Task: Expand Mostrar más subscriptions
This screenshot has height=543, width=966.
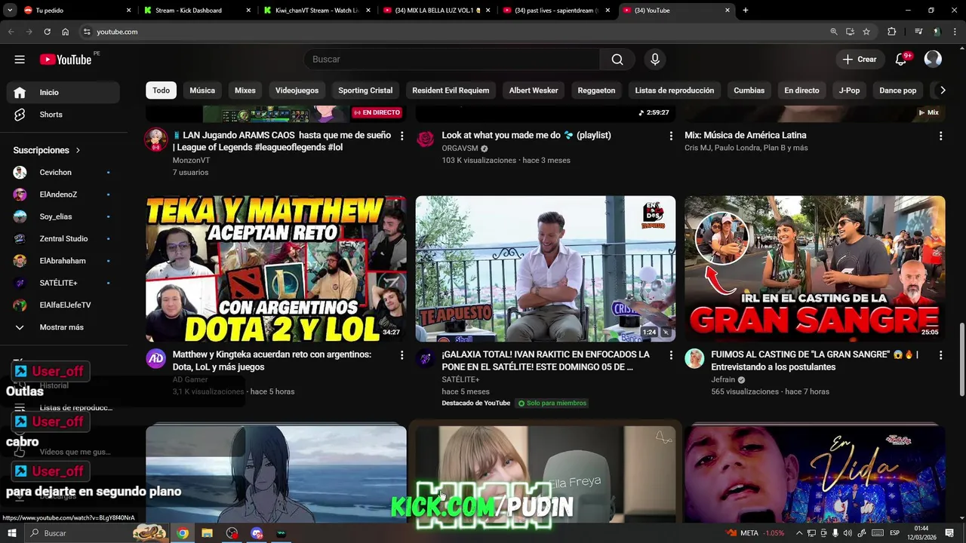Action: tap(63, 327)
